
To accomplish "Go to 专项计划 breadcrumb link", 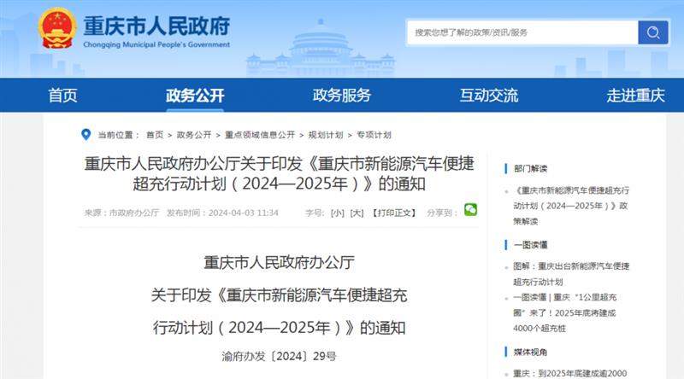I will pyautogui.click(x=374, y=135).
